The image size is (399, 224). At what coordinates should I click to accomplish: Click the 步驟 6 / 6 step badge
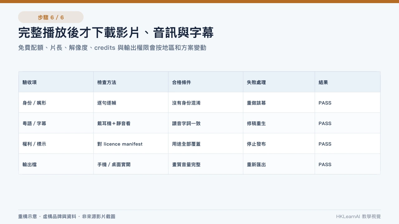tap(51, 17)
